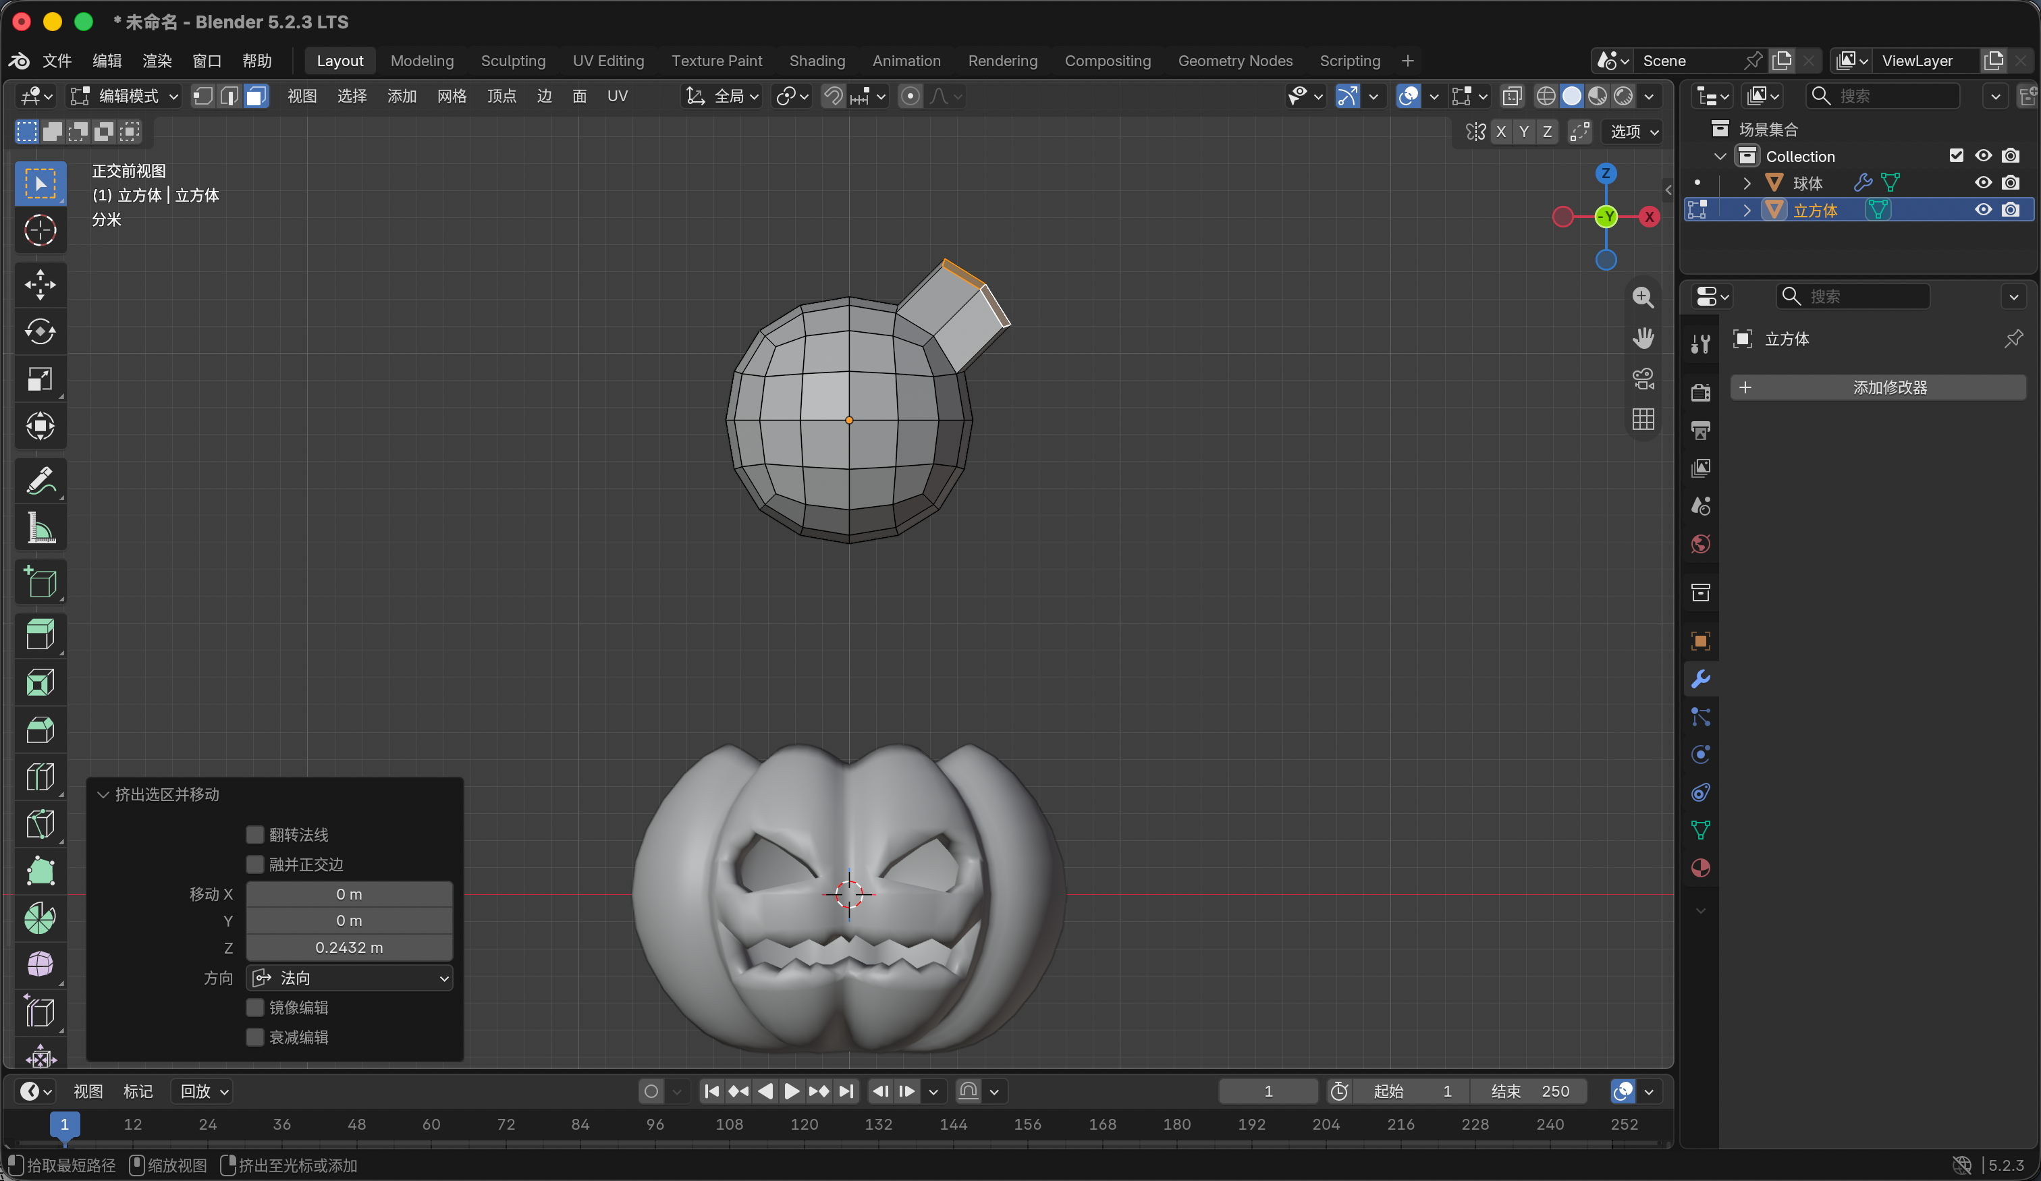The height and width of the screenshot is (1181, 2041).
Task: Select the Scale tool
Action: click(40, 379)
